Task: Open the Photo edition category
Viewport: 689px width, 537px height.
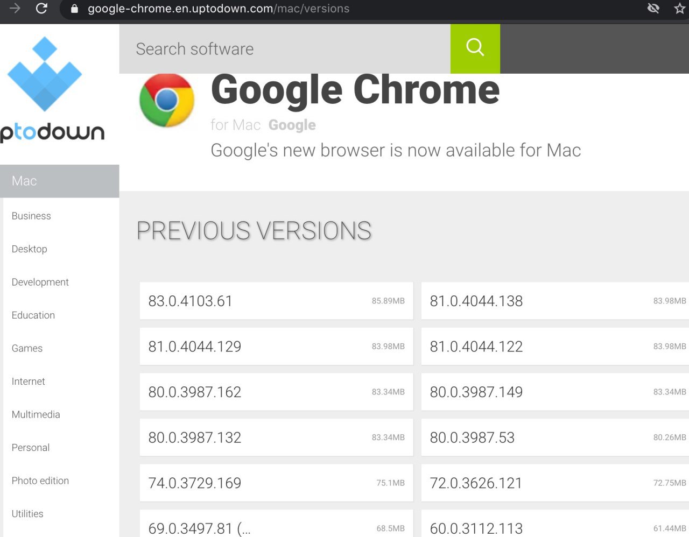Action: (x=40, y=481)
